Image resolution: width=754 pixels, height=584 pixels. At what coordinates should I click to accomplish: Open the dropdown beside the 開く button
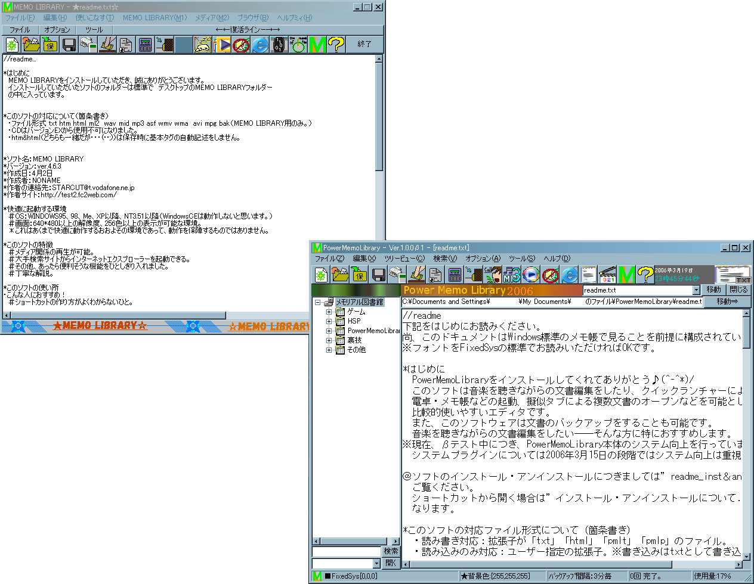(376, 563)
